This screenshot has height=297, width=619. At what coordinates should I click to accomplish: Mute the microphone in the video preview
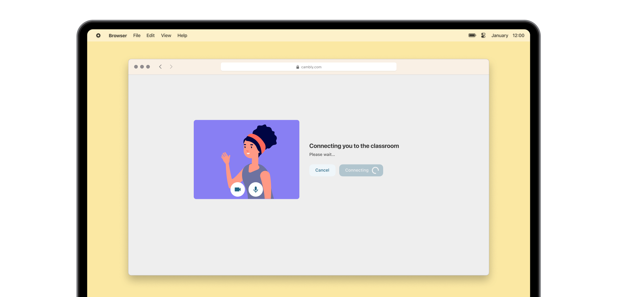256,189
